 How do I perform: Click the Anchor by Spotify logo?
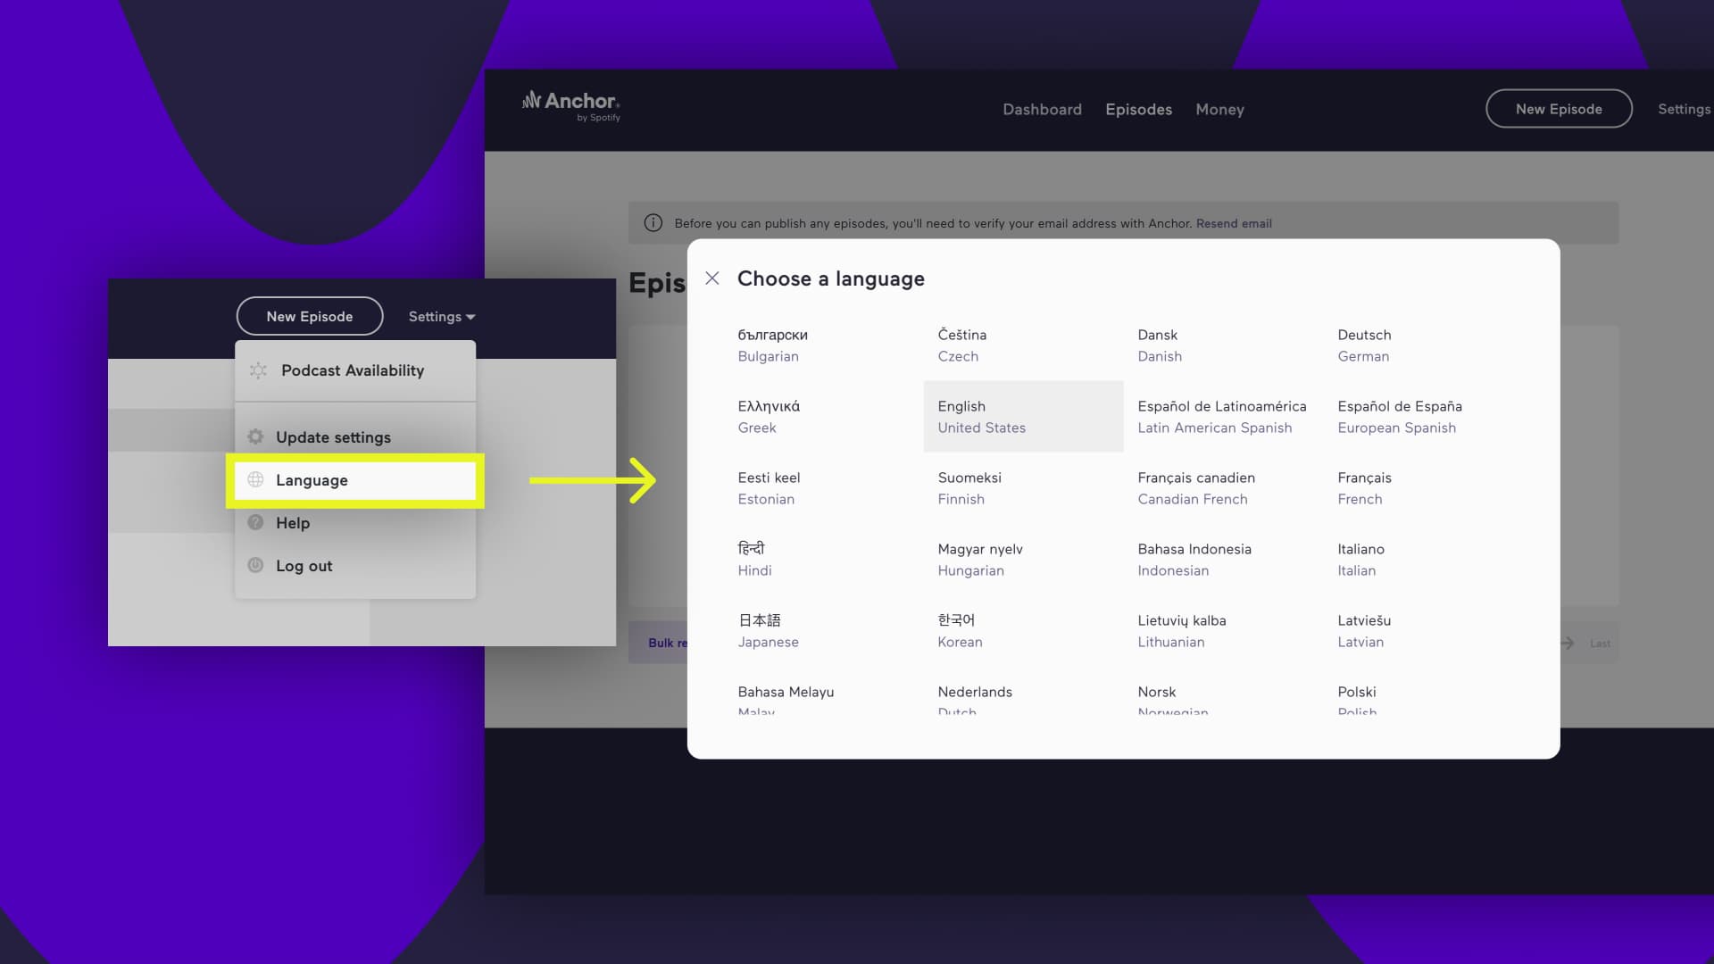pyautogui.click(x=571, y=105)
